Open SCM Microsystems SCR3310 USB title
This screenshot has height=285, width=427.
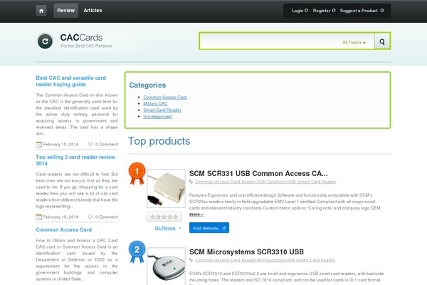pyautogui.click(x=246, y=252)
